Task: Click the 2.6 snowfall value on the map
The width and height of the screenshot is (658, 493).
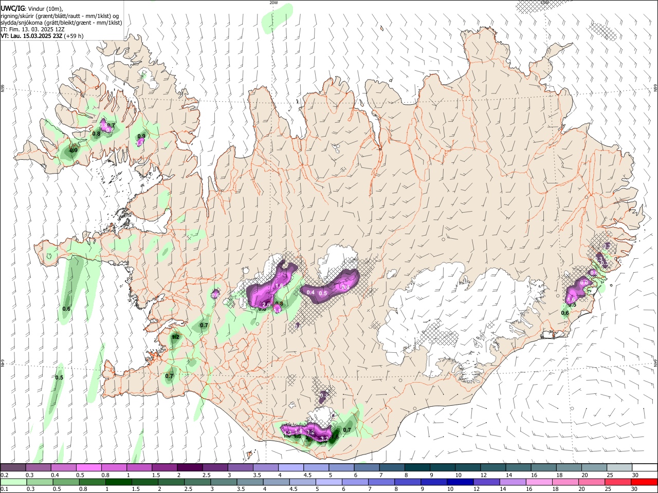Action: click(x=266, y=305)
